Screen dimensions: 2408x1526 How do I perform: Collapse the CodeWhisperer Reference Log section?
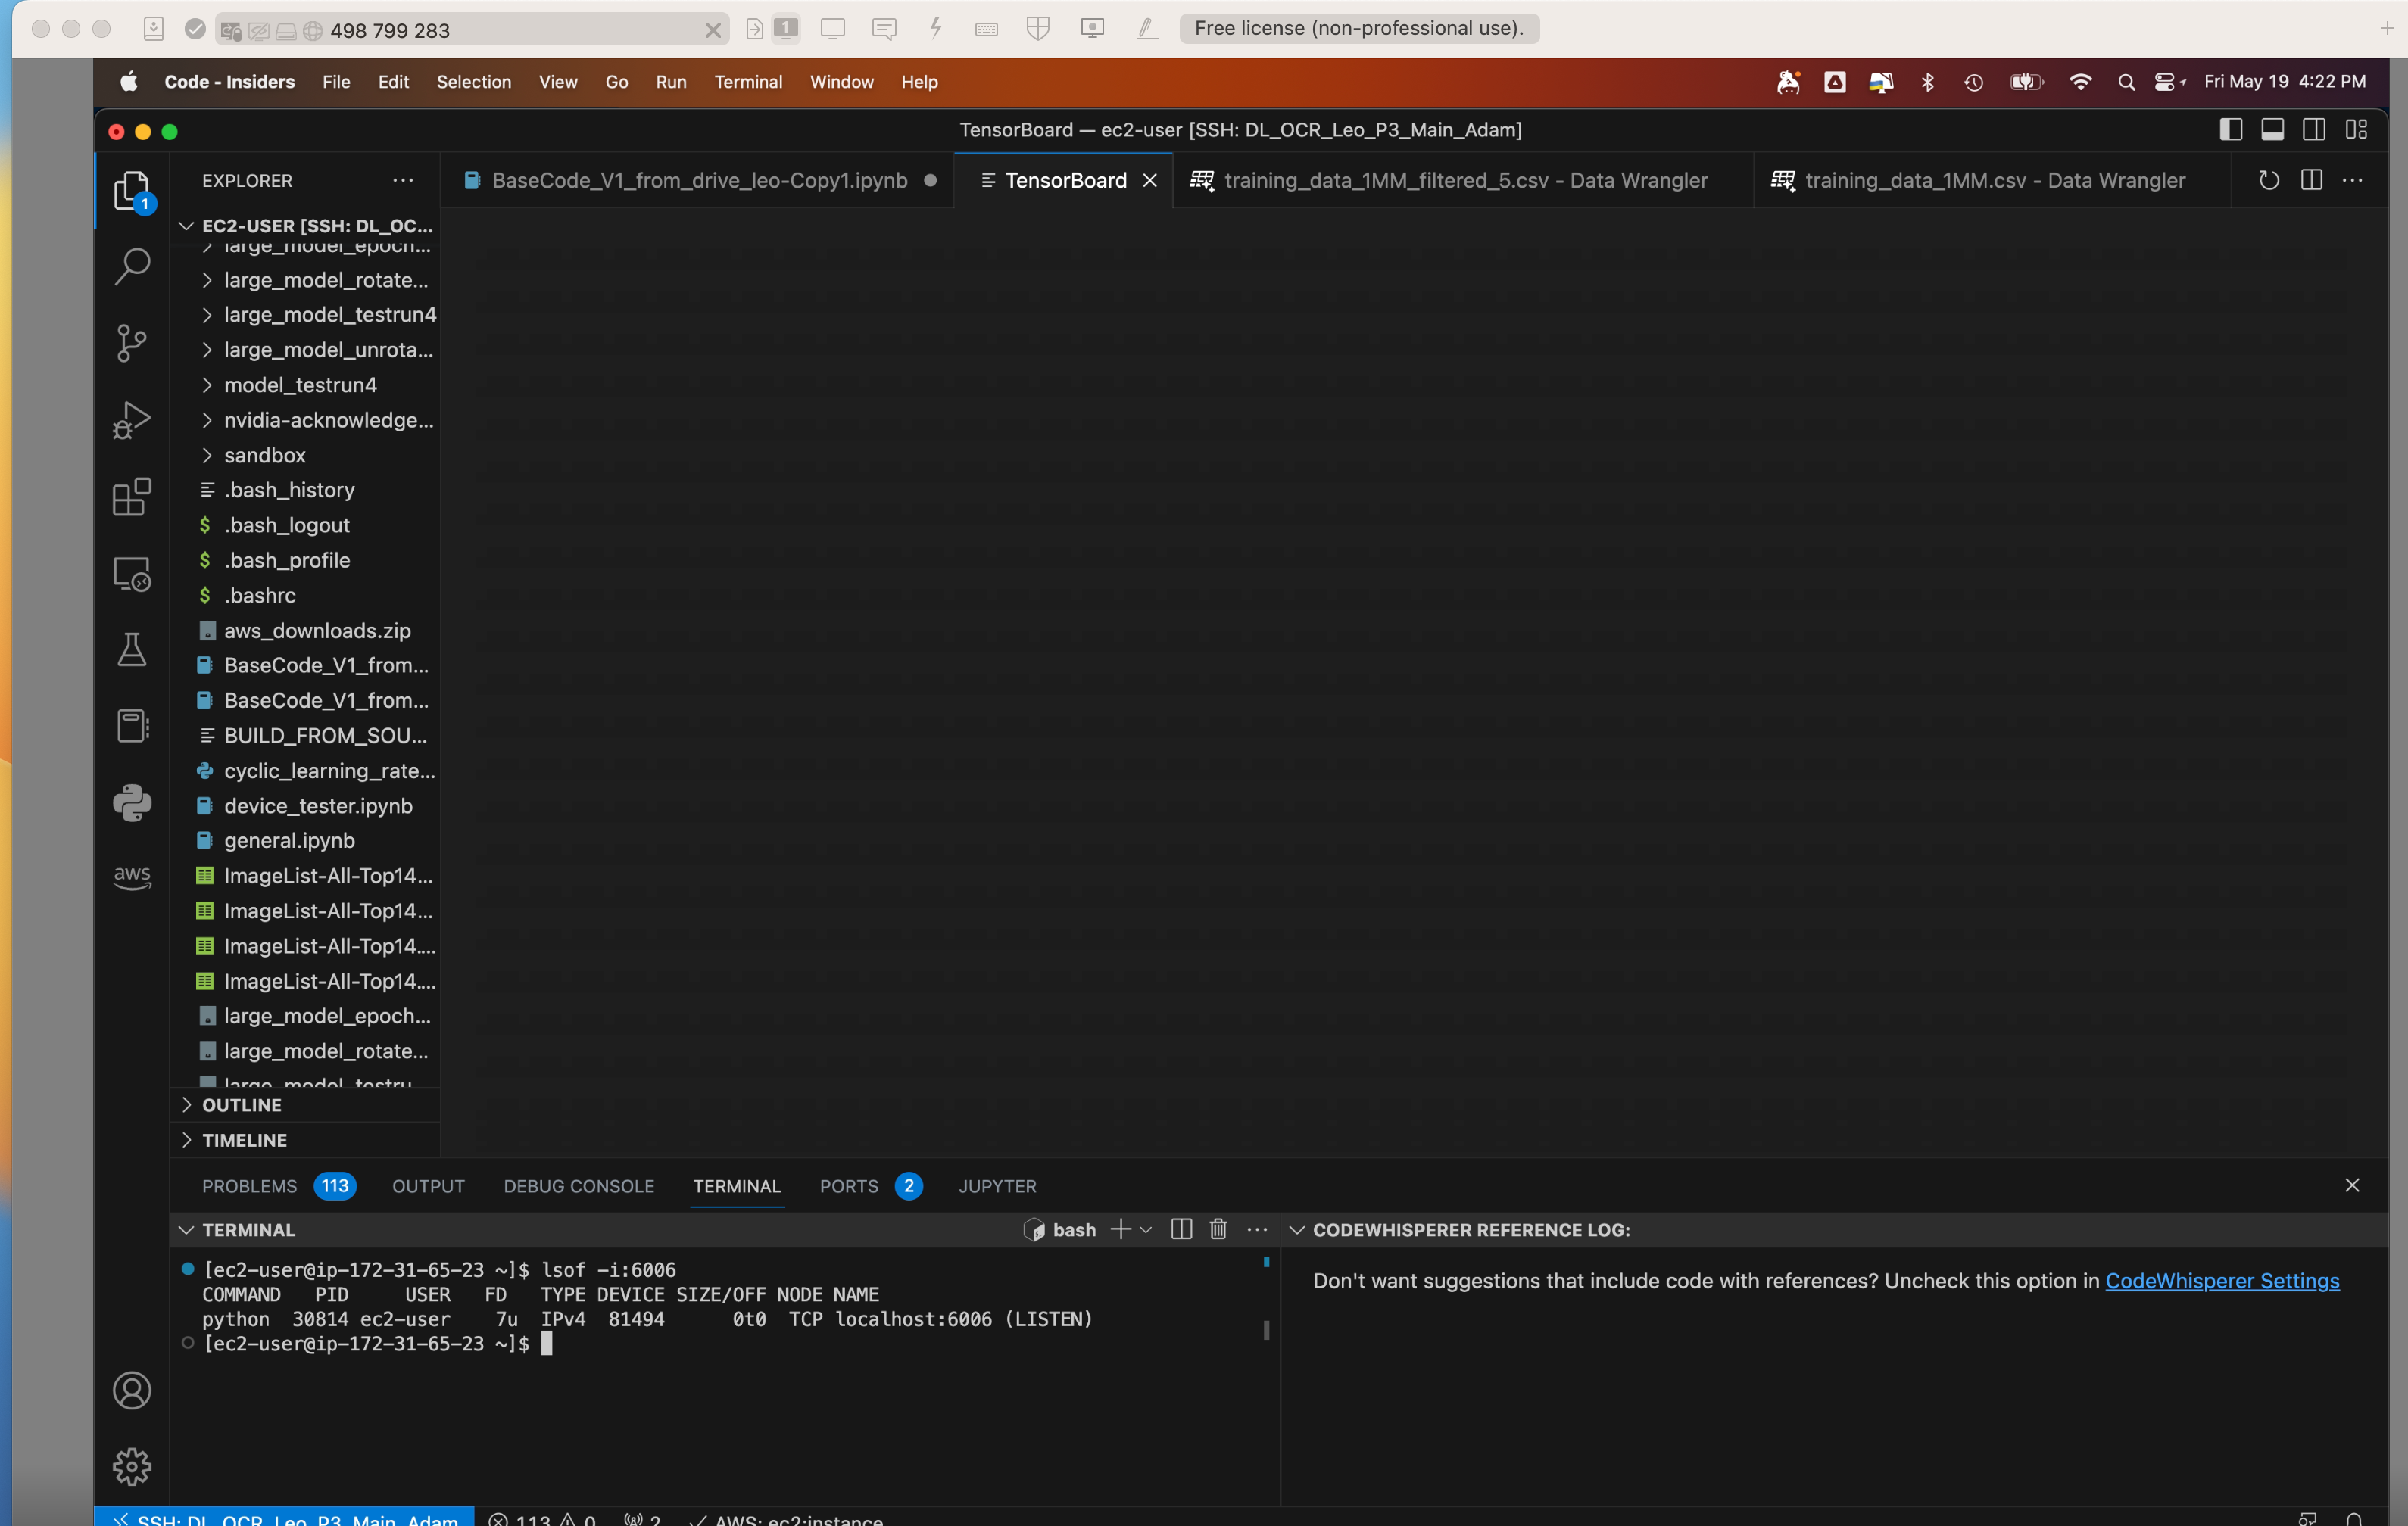(1297, 1230)
